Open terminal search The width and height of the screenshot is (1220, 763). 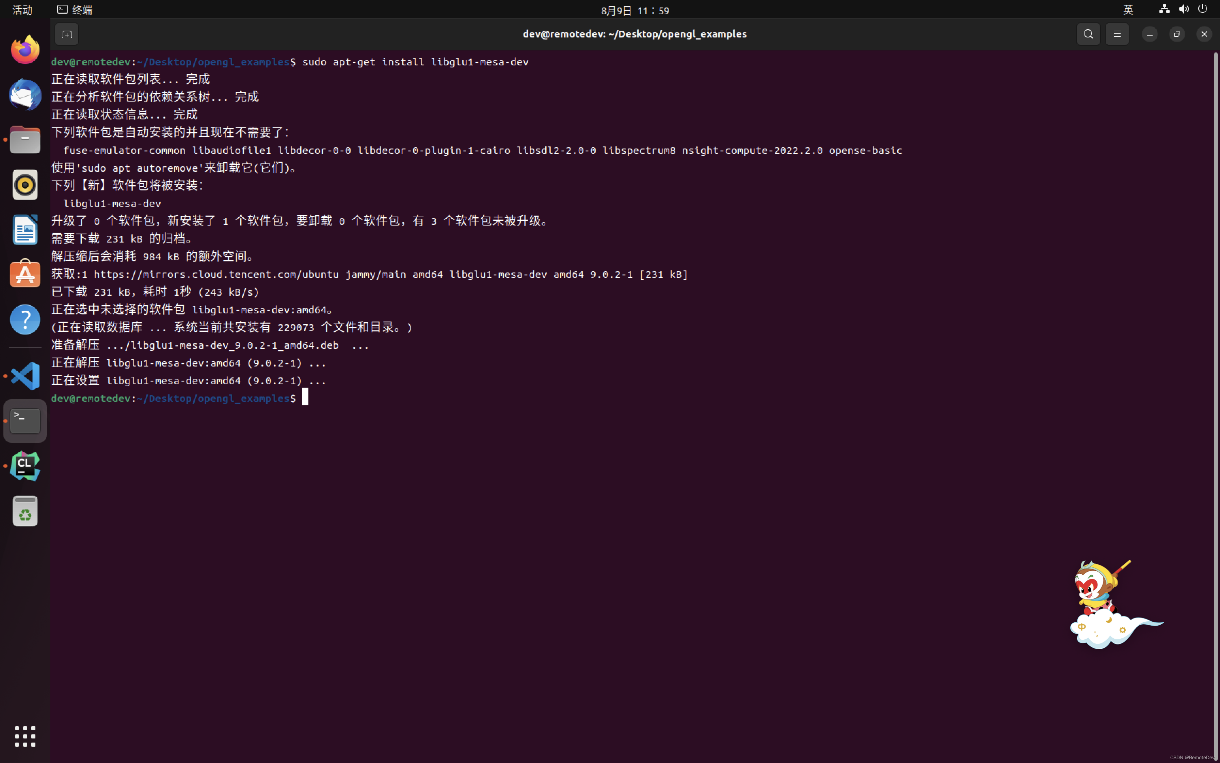click(x=1088, y=34)
